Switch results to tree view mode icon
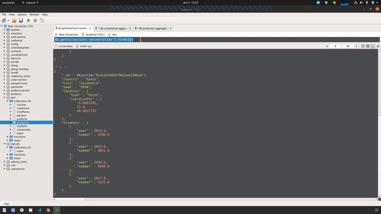This screenshot has width=381, height=214. (363, 46)
